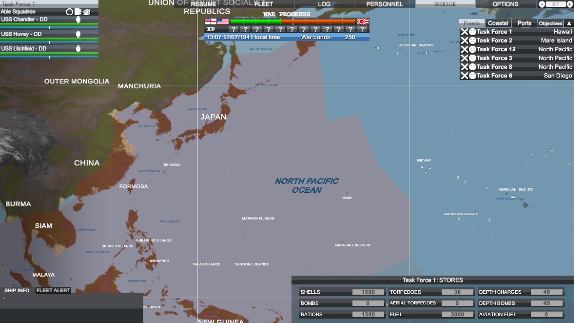The height and width of the screenshot is (323, 574).
Task: Click the British ensign flag near the XP bar
Action: pyautogui.click(x=210, y=21)
